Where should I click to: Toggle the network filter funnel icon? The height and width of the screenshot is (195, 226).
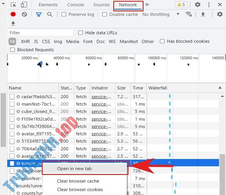(x=38, y=14)
